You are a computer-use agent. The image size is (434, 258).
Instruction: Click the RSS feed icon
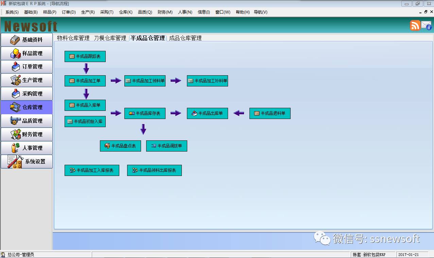[x=415, y=25]
